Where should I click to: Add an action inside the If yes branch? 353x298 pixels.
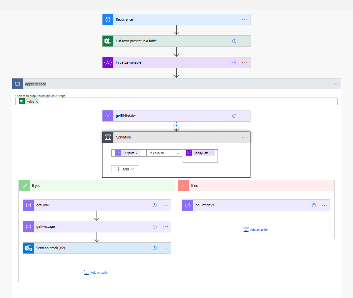point(97,272)
